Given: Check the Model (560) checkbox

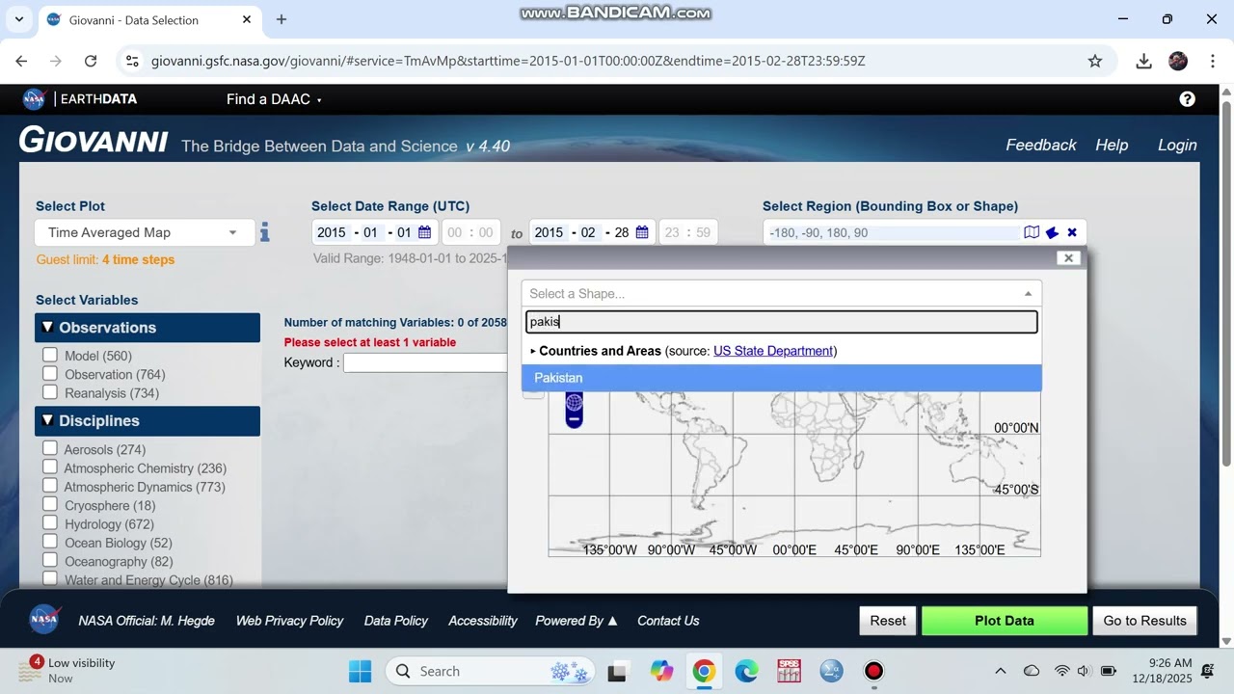Looking at the screenshot, I should 50,355.
